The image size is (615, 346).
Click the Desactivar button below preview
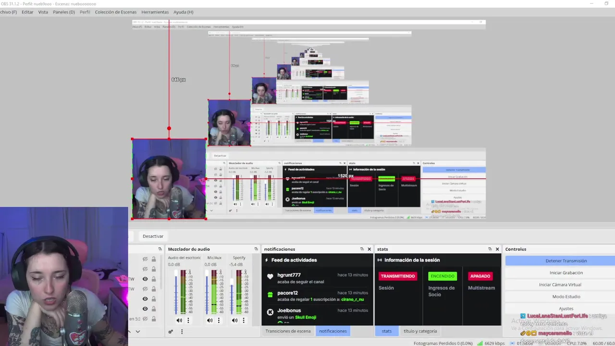pyautogui.click(x=153, y=236)
